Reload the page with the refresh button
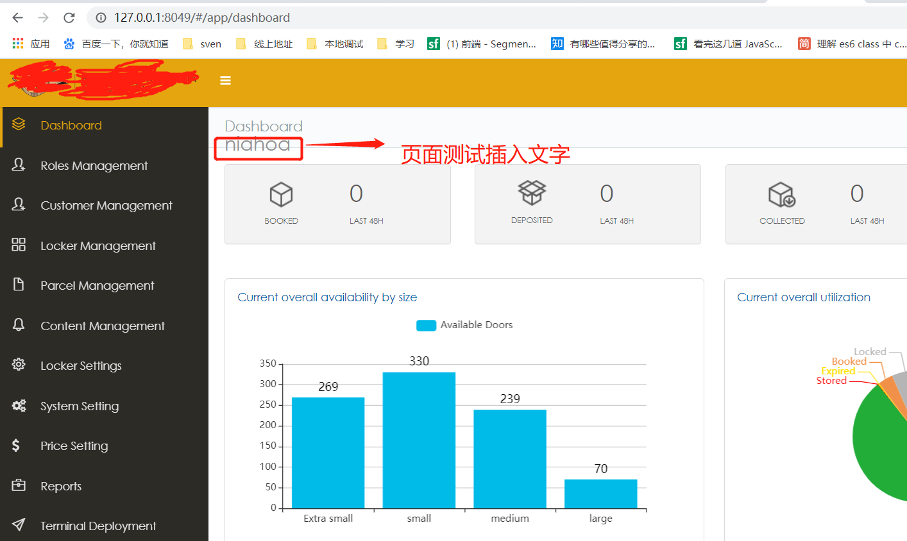The width and height of the screenshot is (907, 541). click(69, 17)
